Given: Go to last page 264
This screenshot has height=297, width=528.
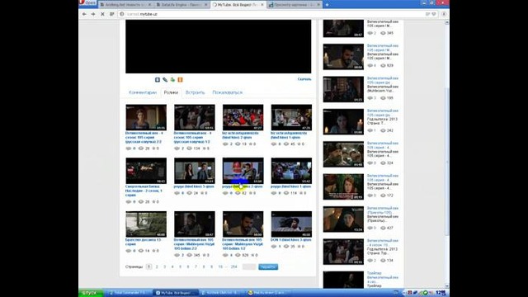Looking at the screenshot, I should (233, 266).
